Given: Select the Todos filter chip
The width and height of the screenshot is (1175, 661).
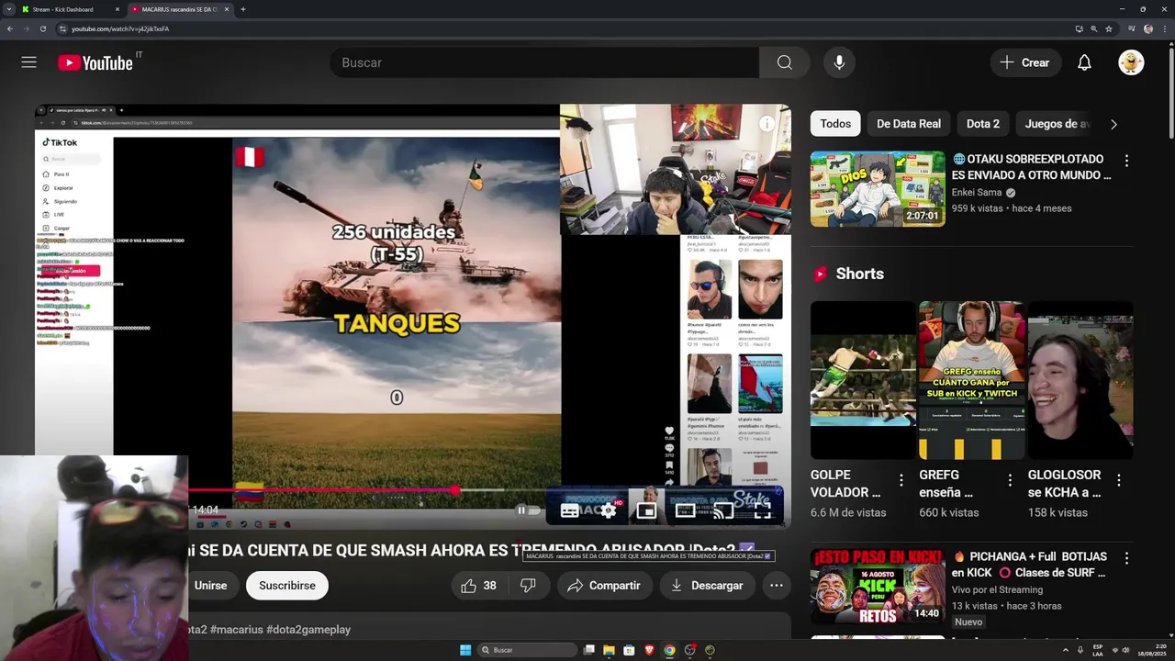Looking at the screenshot, I should click(835, 124).
